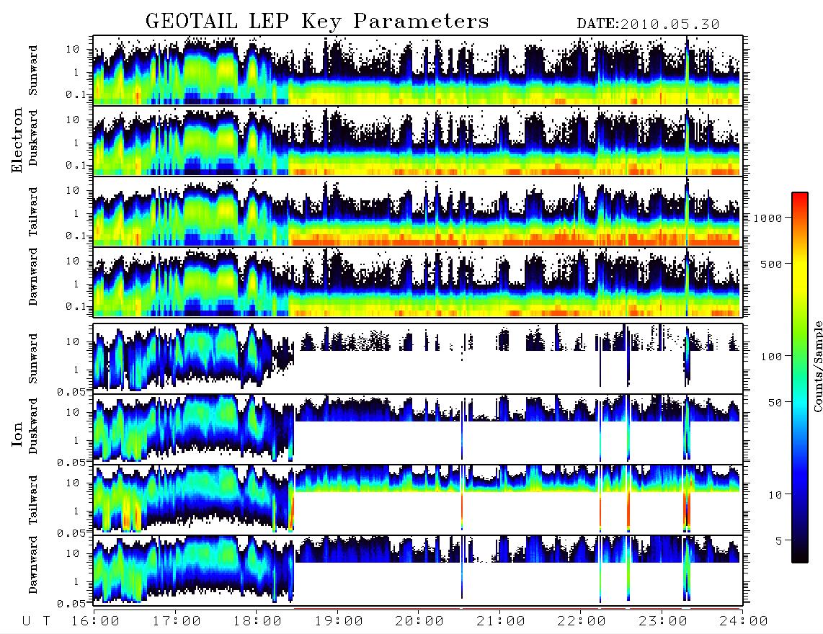Click the 21:00 time axis label

coord(501,622)
